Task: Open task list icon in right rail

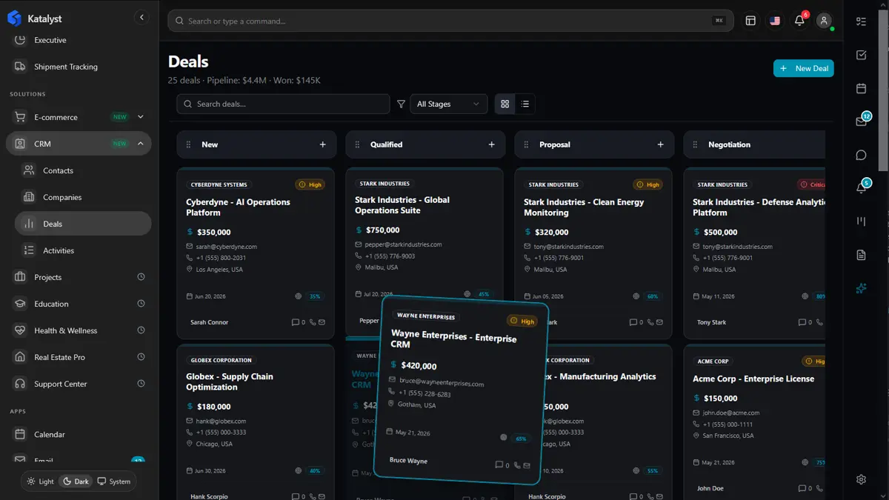Action: [x=861, y=21]
